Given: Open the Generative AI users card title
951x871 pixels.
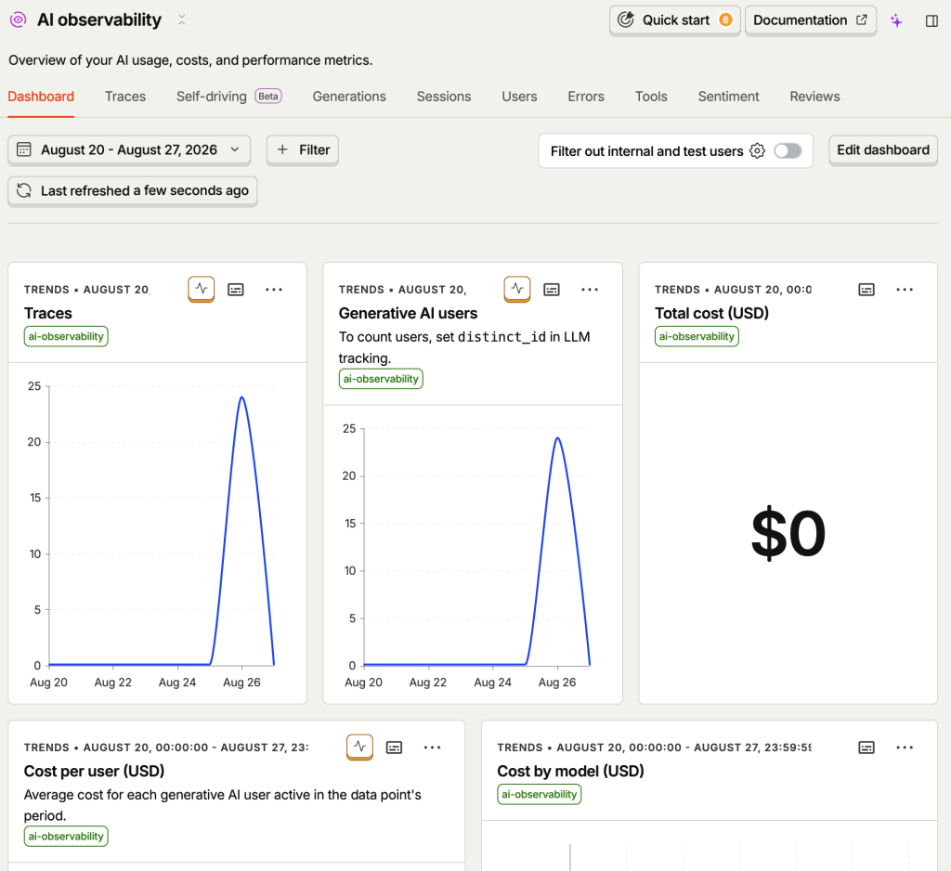Looking at the screenshot, I should [409, 314].
